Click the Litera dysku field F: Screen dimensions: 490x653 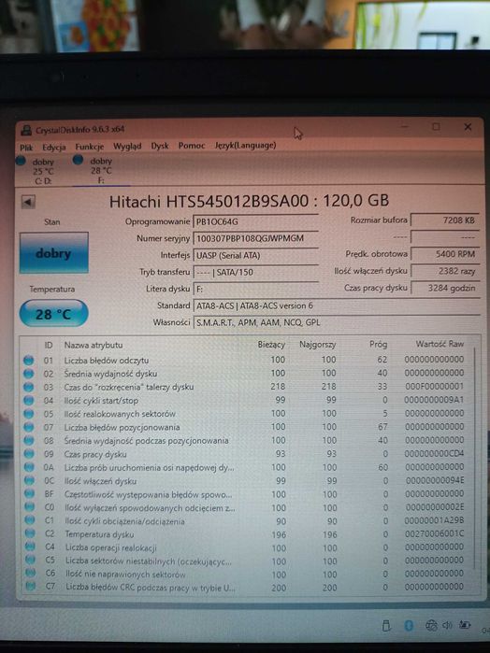coord(255,289)
